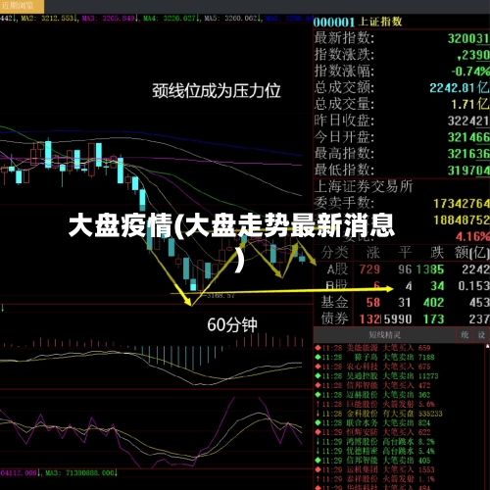490x490 pixels.
Task: Click the yellow down-arrow icon beside 金科股份
Action: 318,414
